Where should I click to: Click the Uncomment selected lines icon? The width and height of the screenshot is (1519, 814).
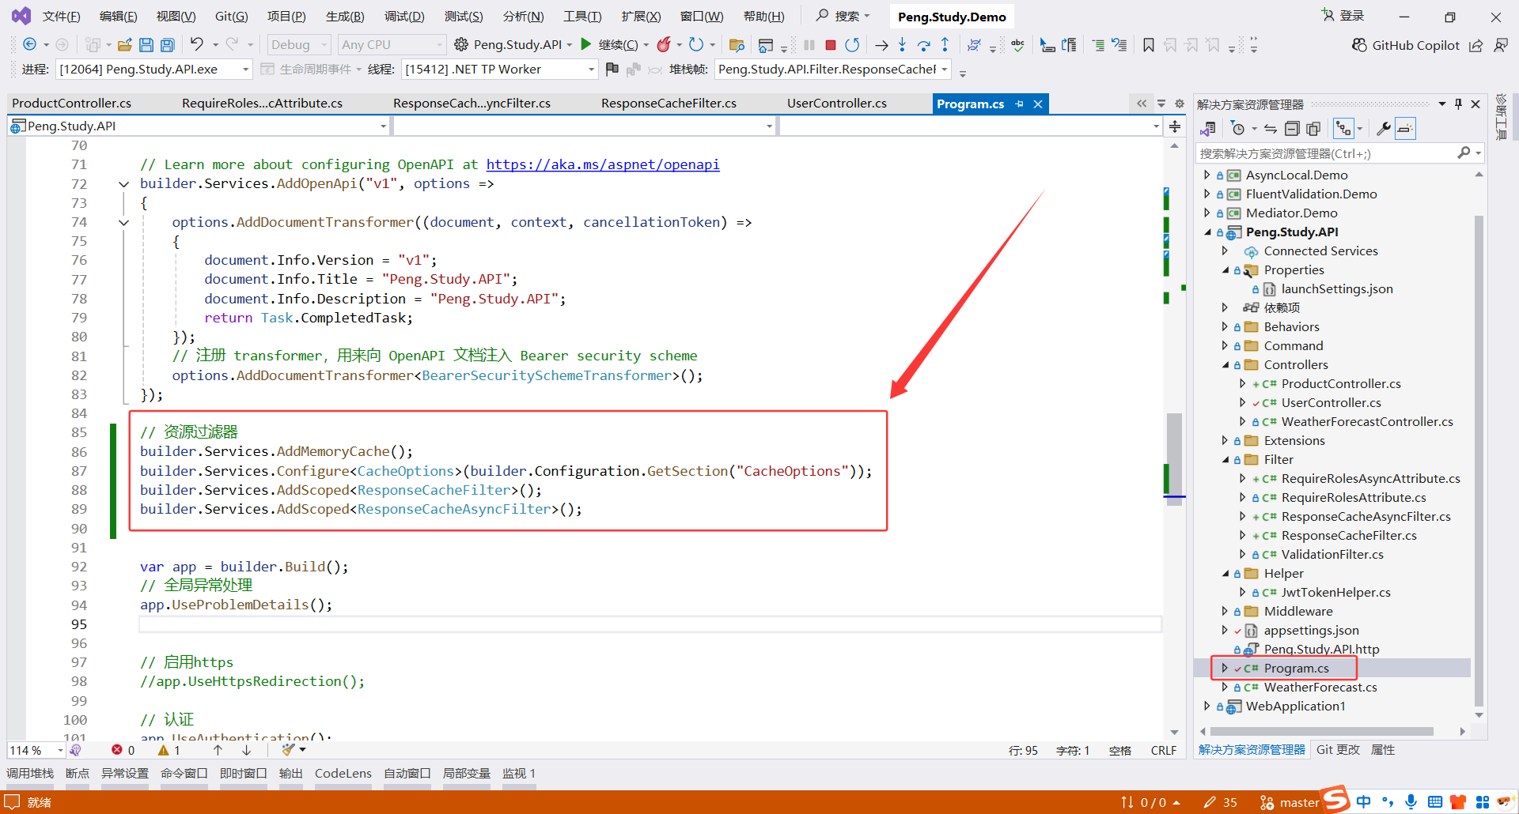tap(1119, 45)
